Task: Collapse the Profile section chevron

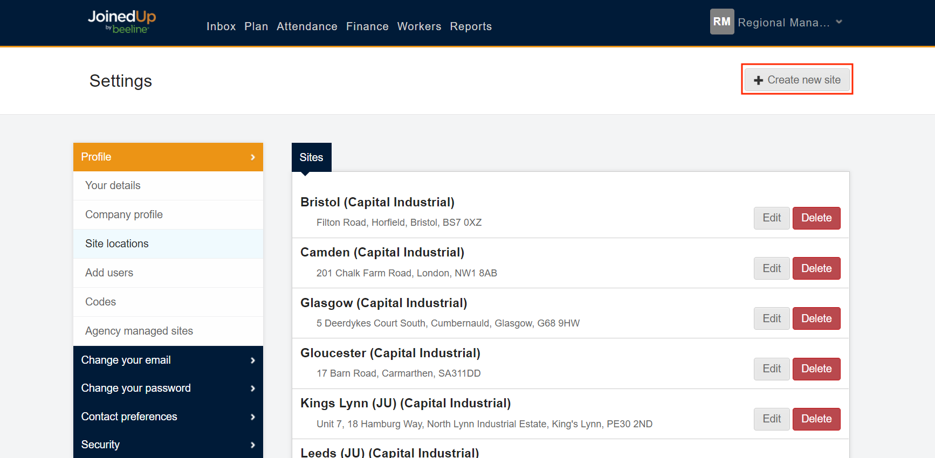Action: pyautogui.click(x=252, y=157)
